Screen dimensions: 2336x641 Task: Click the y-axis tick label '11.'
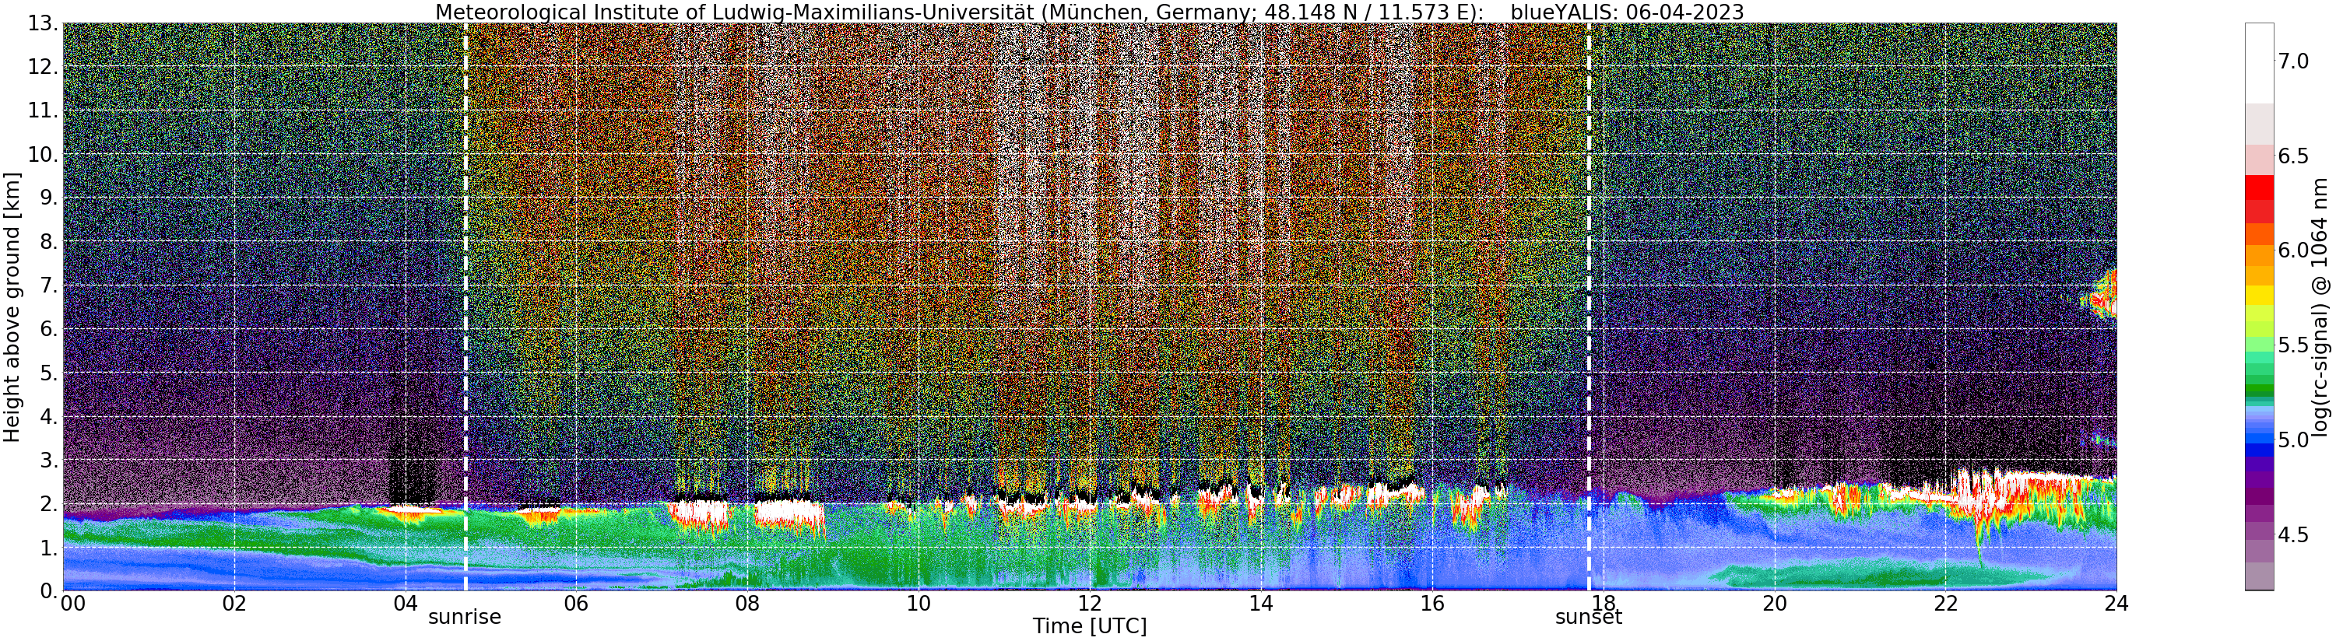[42, 110]
